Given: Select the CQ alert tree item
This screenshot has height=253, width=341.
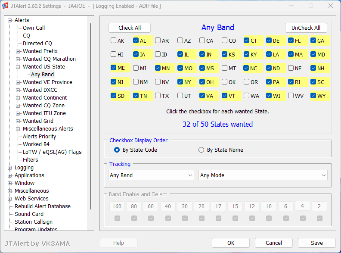Looking at the screenshot, I should click(26, 36).
